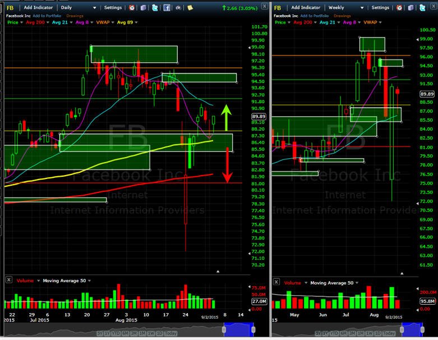438x340 pixels.
Task: Select 1Y range in Daily chart
Action: (x=107, y=333)
